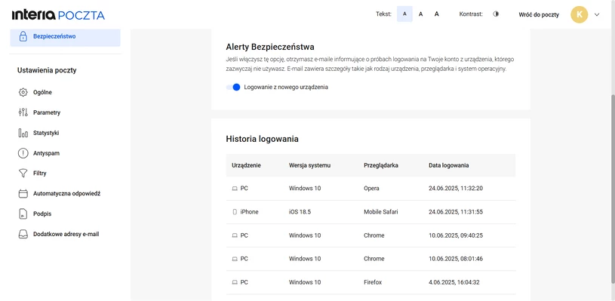
Task: Expand the account menu chevron
Action: (x=597, y=14)
